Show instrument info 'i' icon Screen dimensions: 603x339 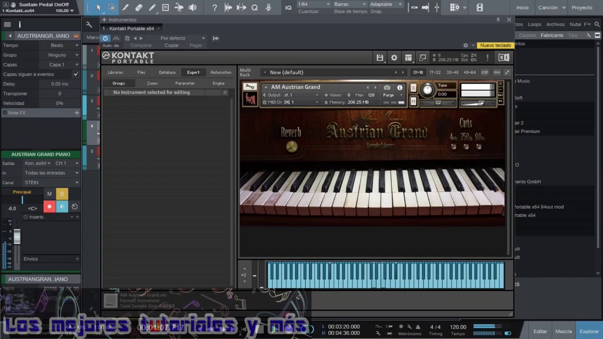(399, 88)
